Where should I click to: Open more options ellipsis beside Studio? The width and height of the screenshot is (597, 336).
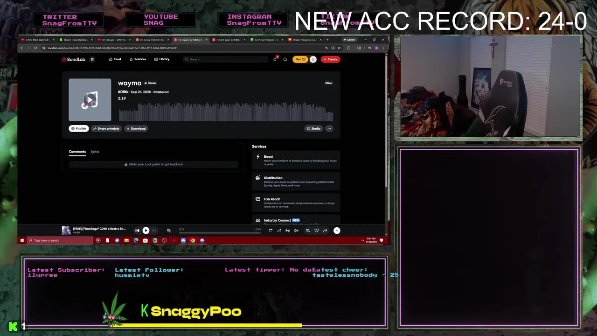[329, 128]
